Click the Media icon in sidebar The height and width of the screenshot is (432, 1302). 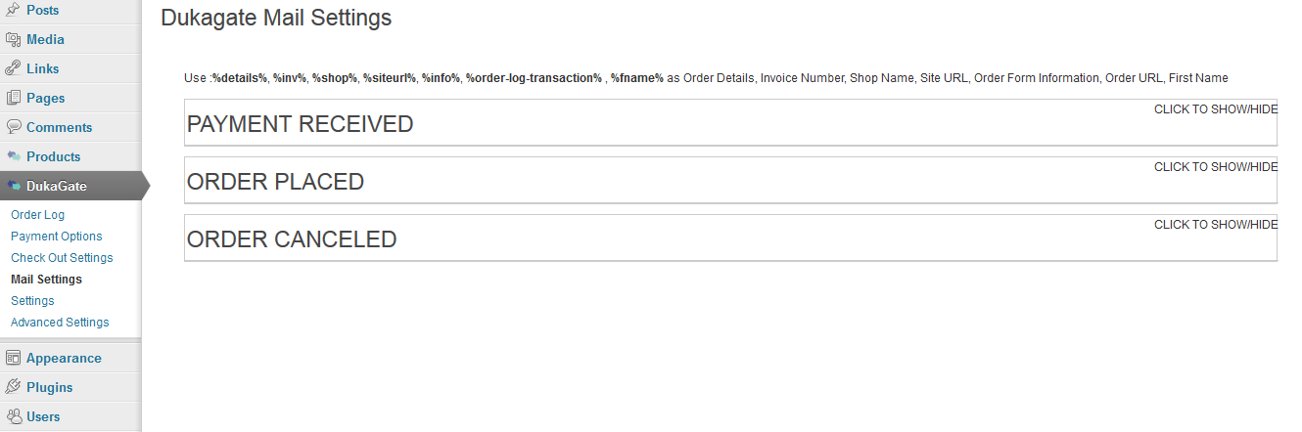pyautogui.click(x=14, y=39)
